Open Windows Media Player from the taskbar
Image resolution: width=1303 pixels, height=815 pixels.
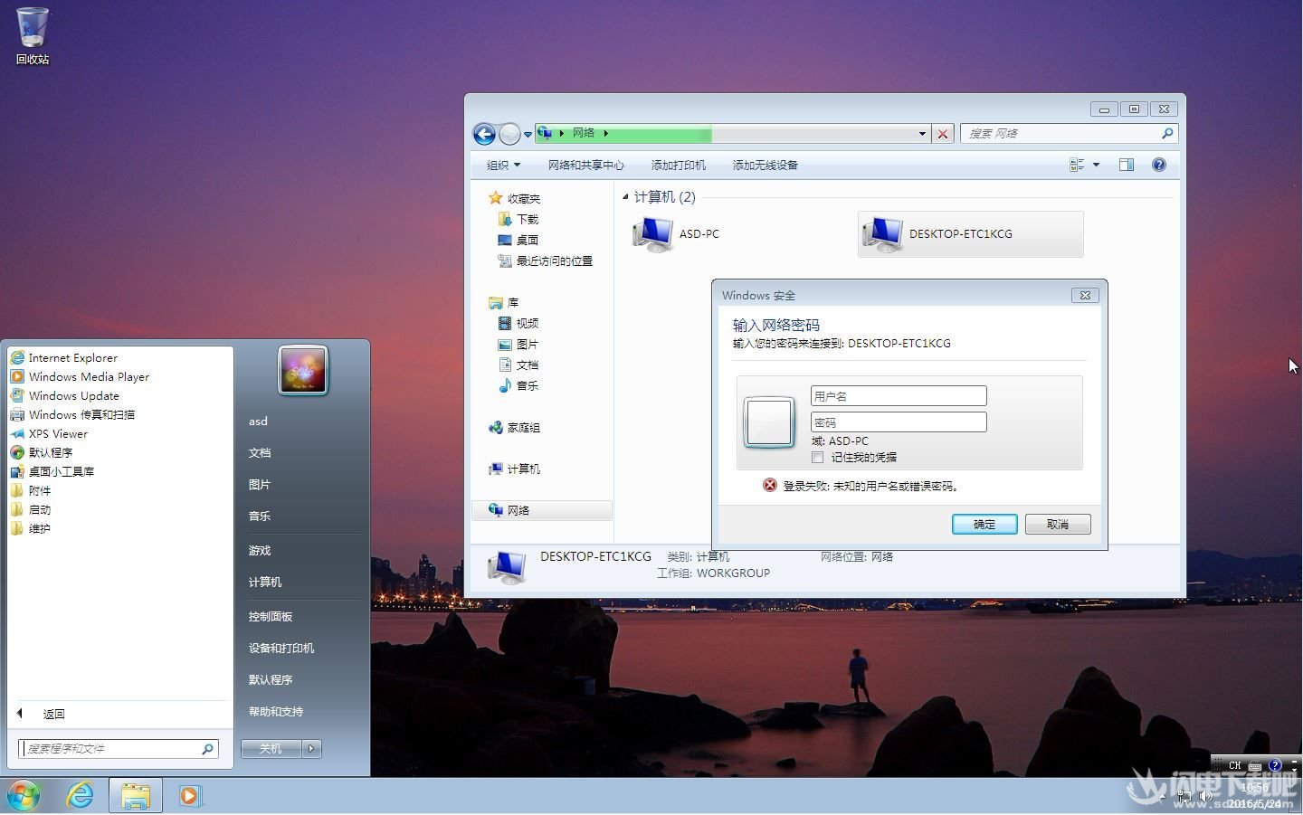[x=189, y=795]
